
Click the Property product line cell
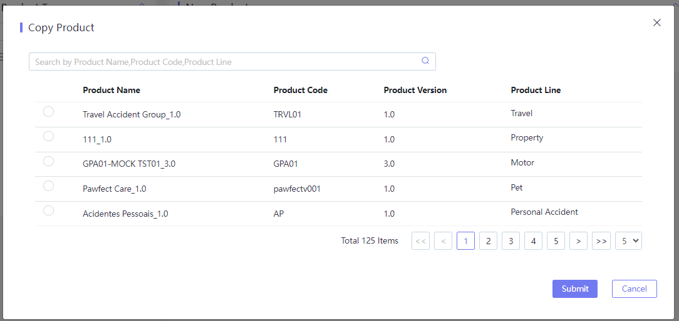pyautogui.click(x=527, y=138)
